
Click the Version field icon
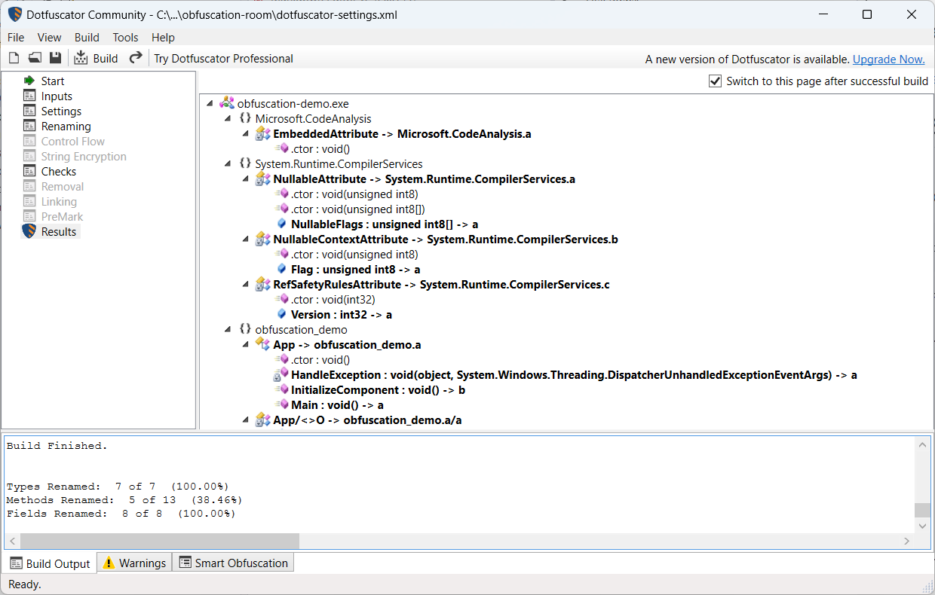(282, 314)
